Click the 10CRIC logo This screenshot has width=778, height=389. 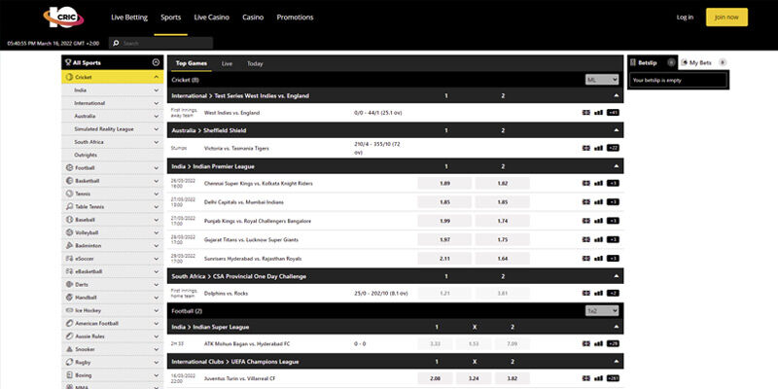point(63,18)
